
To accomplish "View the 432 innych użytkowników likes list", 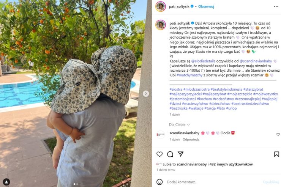I will tap(231, 164).
